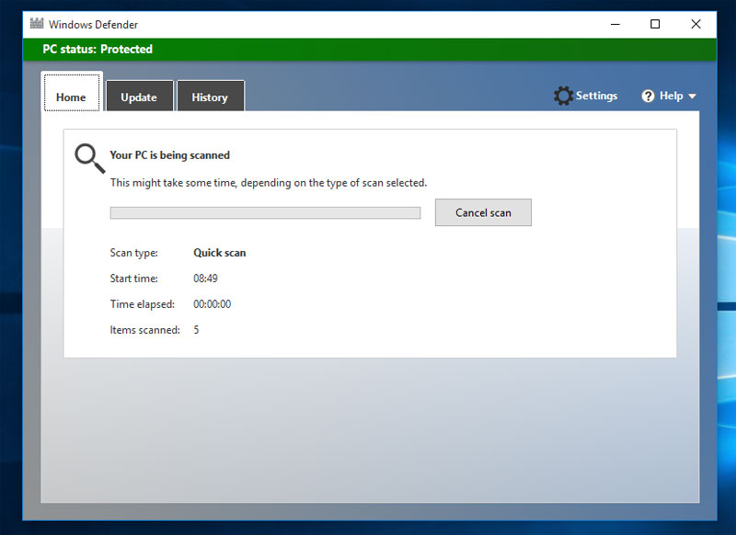
Task: Click the Help question mark icon
Action: (648, 97)
